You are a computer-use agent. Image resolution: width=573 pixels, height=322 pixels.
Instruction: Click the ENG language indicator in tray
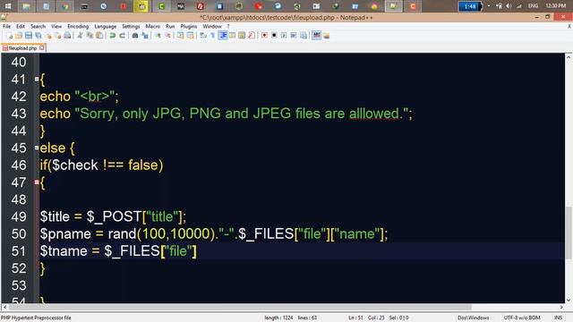coord(533,6)
